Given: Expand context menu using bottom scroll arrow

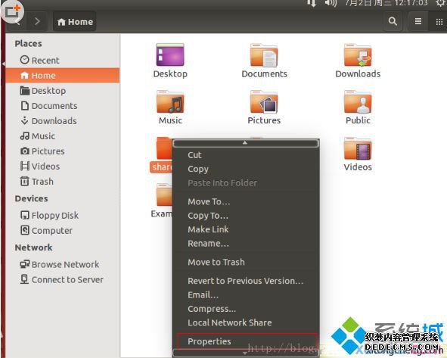Looking at the screenshot, I should 246,353.
